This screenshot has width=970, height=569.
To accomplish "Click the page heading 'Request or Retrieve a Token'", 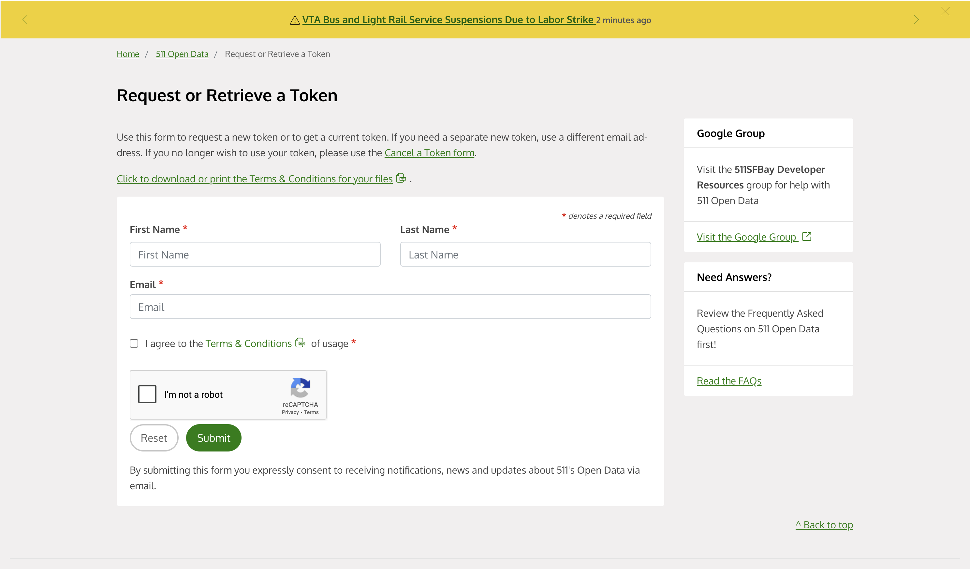I will [x=227, y=95].
